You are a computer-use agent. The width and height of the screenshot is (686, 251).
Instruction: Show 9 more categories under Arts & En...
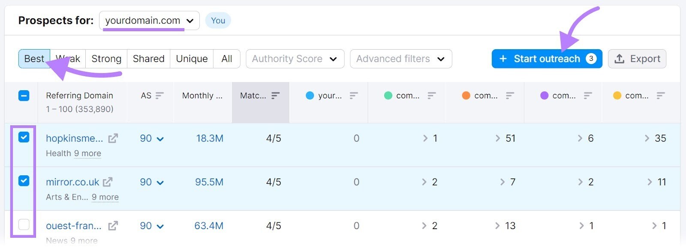pos(105,197)
